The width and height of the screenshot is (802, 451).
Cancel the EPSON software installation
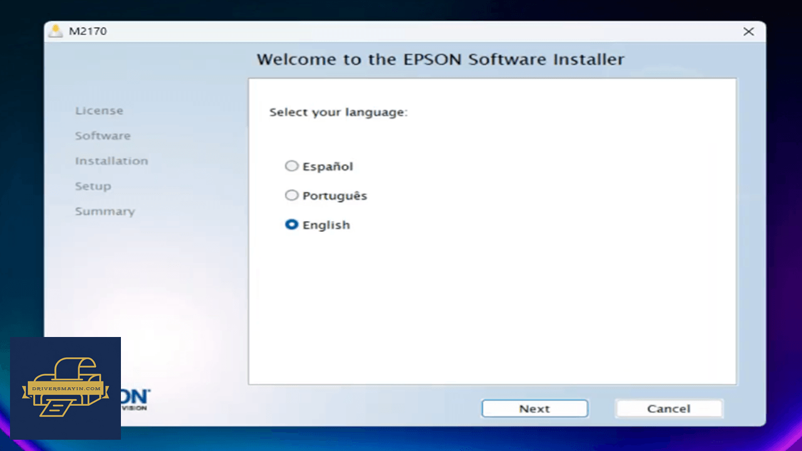[x=669, y=408]
